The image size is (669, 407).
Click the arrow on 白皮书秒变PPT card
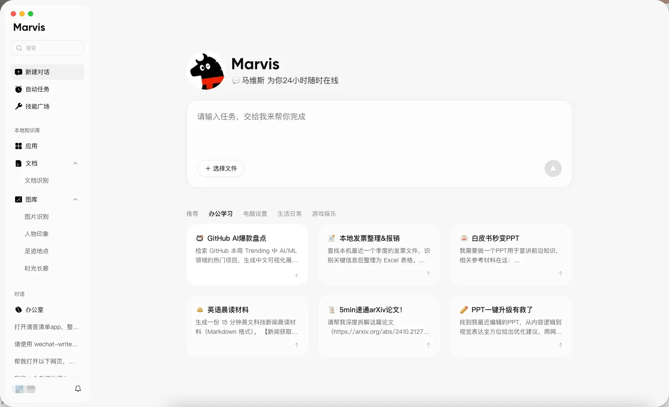pyautogui.click(x=560, y=273)
